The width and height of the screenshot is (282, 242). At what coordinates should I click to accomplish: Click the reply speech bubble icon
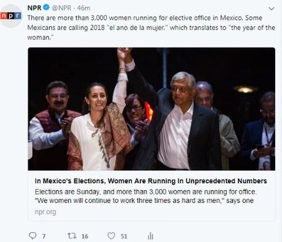pos(32,236)
